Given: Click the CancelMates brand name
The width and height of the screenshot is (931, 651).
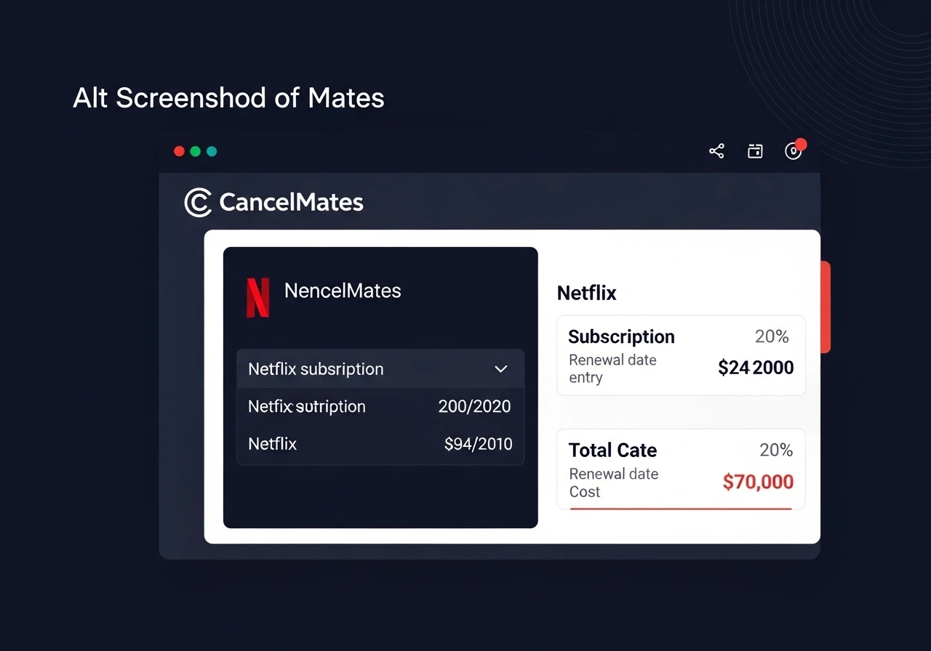Looking at the screenshot, I should 291,202.
